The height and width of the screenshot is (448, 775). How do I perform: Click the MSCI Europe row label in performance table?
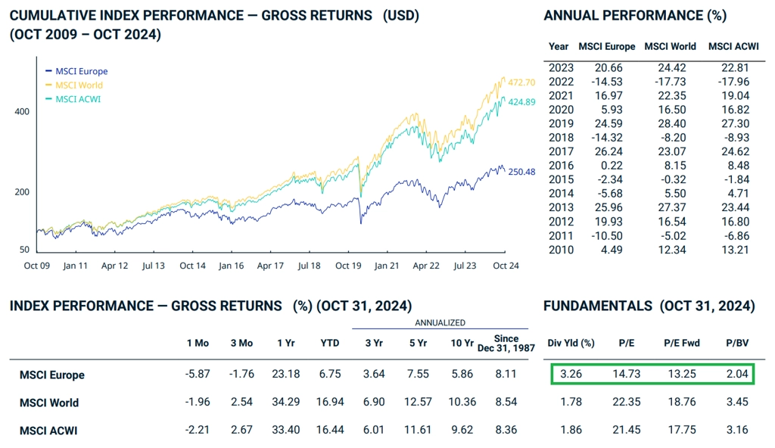pos(52,375)
